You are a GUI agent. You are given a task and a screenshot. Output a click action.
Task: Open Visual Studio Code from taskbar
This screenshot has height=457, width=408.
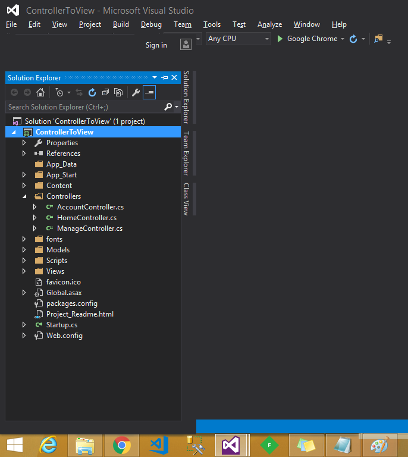pos(159,445)
